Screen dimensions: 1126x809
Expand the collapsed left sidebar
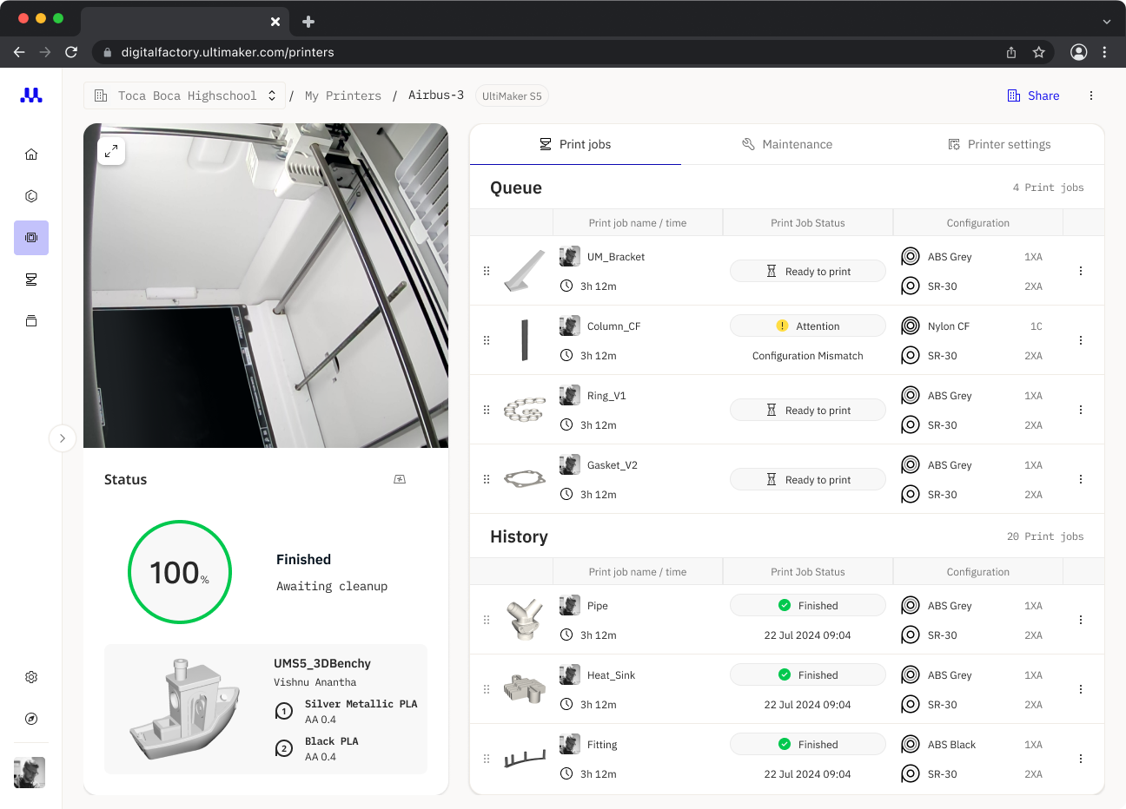63,438
